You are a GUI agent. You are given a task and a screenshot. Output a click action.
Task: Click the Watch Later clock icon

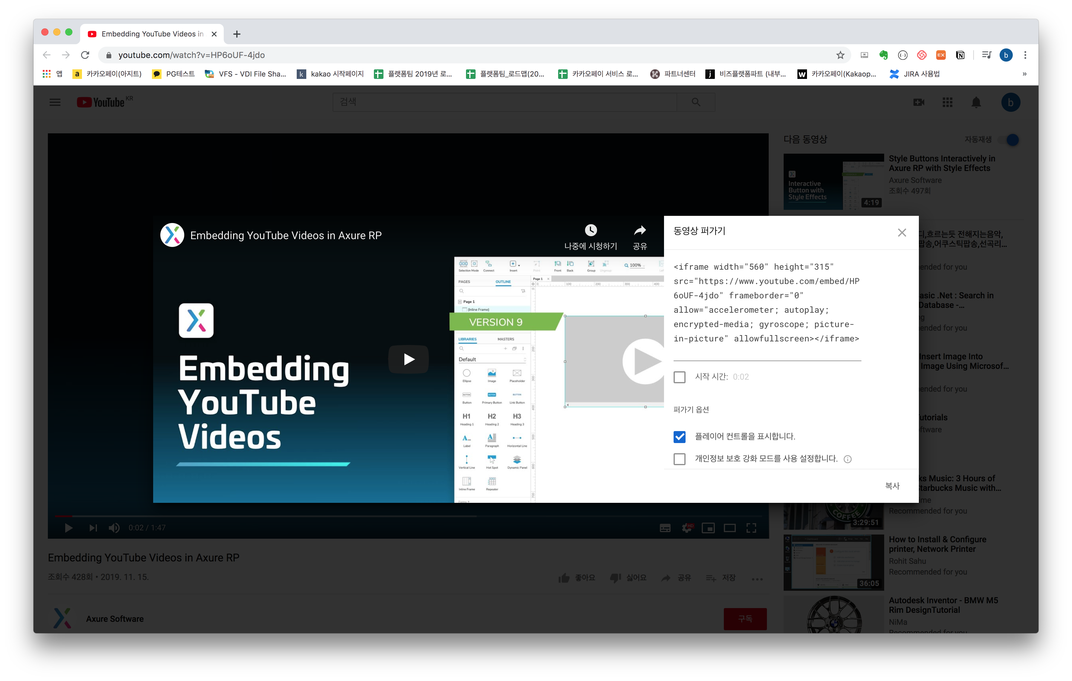click(590, 230)
